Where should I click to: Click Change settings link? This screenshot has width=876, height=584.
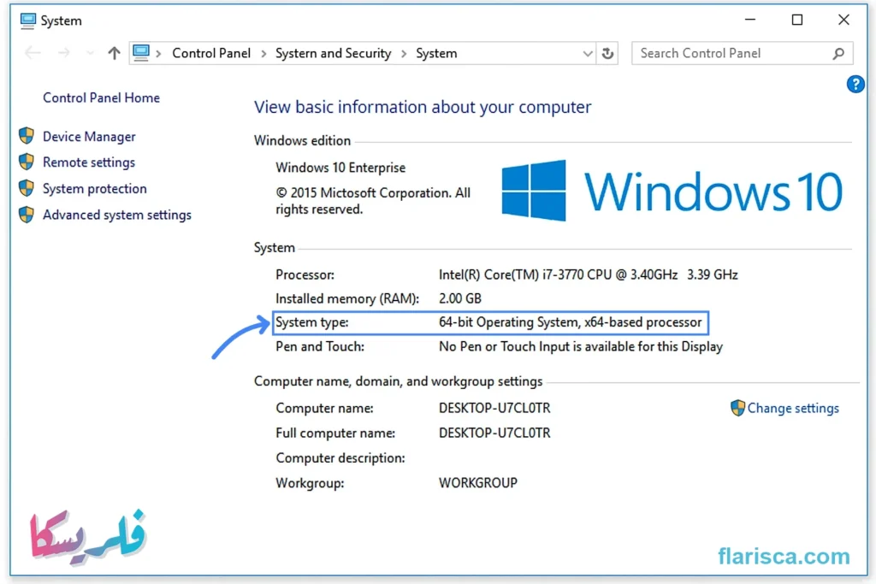[x=793, y=408]
